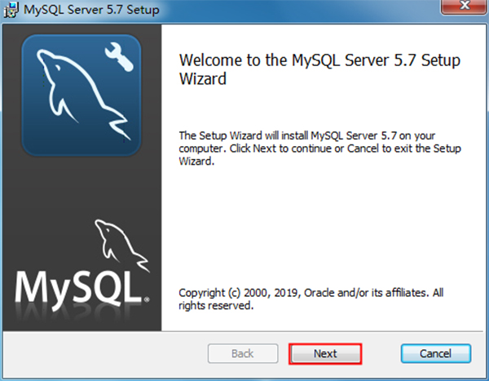Click the disabled Back button
This screenshot has width=489, height=381.
coord(243,353)
